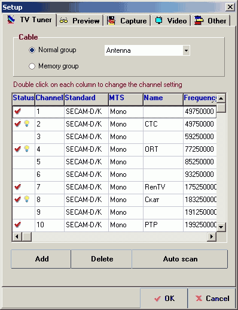Click the vertical scrollbar down arrow
The width and height of the screenshot is (238, 310).
pyautogui.click(x=221, y=227)
